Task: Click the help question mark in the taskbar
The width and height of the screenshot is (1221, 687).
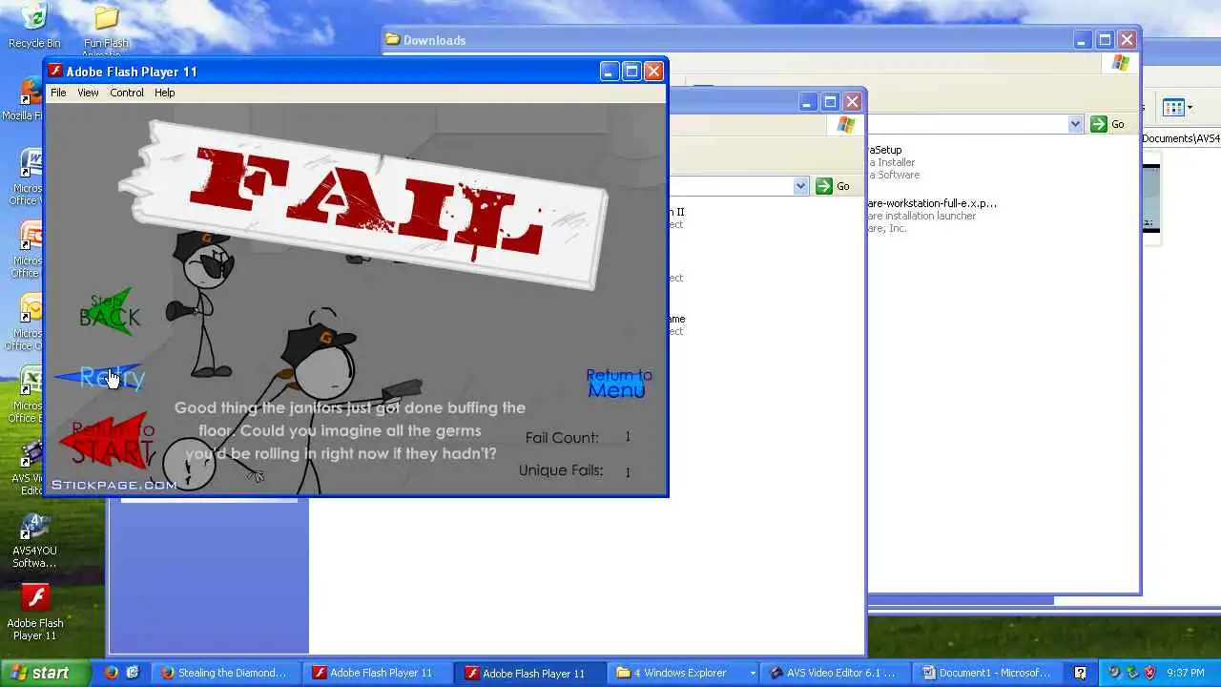Action: [1080, 673]
